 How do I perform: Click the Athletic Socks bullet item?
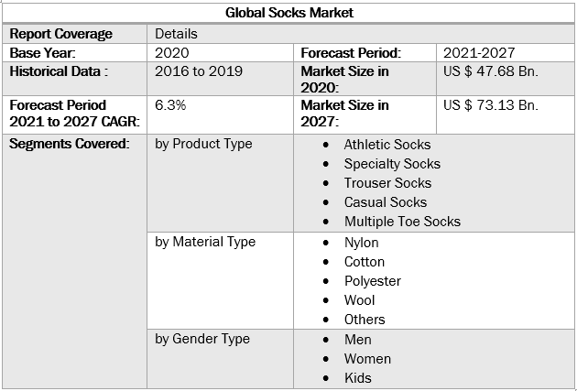386,145
